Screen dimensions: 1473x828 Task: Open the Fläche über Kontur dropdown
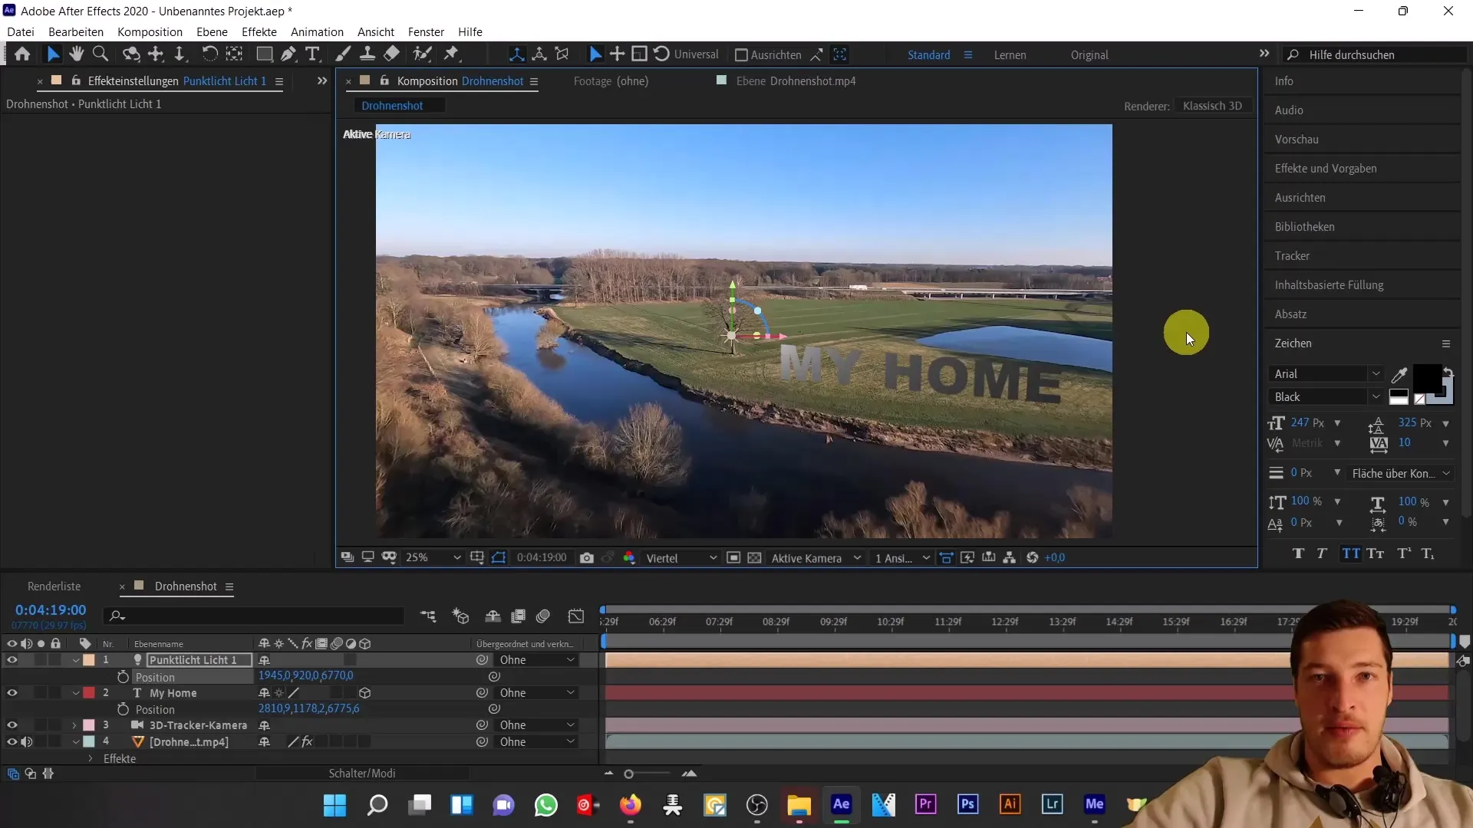(1400, 474)
